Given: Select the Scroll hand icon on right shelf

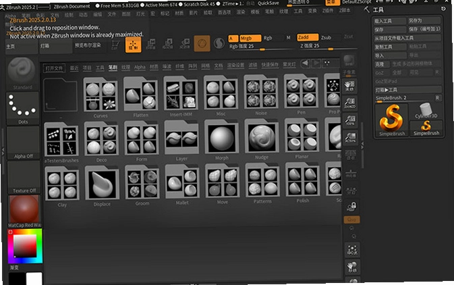Looking at the screenshot, I should point(349,86).
